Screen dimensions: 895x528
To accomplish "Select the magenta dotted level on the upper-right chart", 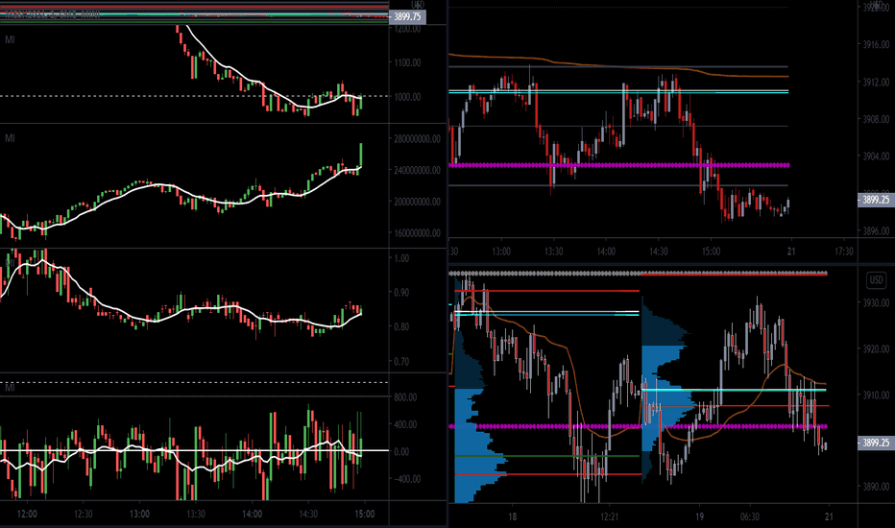I will [x=618, y=165].
